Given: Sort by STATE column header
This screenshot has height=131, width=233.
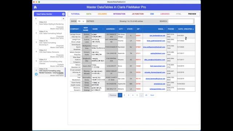Looking at the screenshot, I should pyautogui.click(x=131, y=29).
